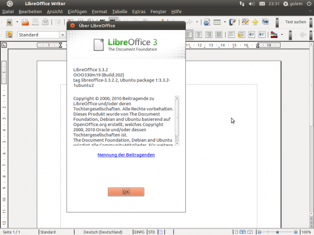Click the Edit File toolbar icon
This screenshot has height=235, width=314.
[x=58, y=22]
